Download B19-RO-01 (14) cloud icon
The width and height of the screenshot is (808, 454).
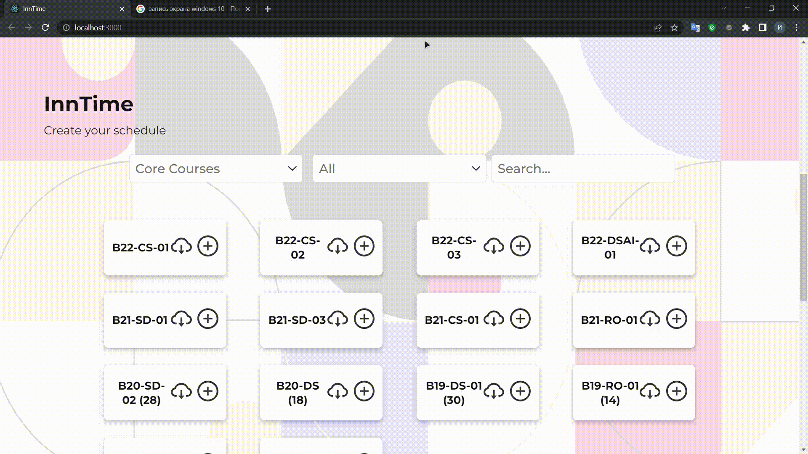(x=650, y=391)
